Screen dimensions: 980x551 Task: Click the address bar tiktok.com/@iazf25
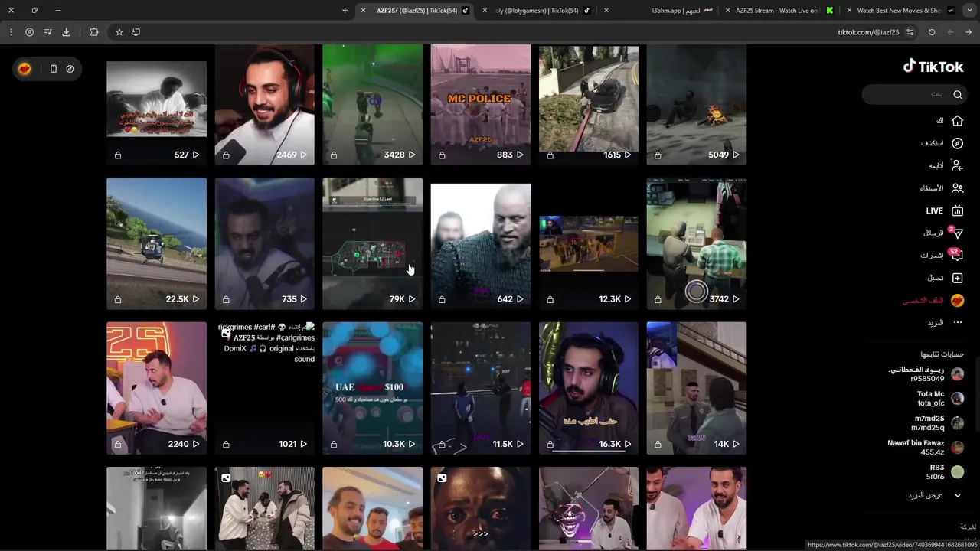[x=868, y=32]
